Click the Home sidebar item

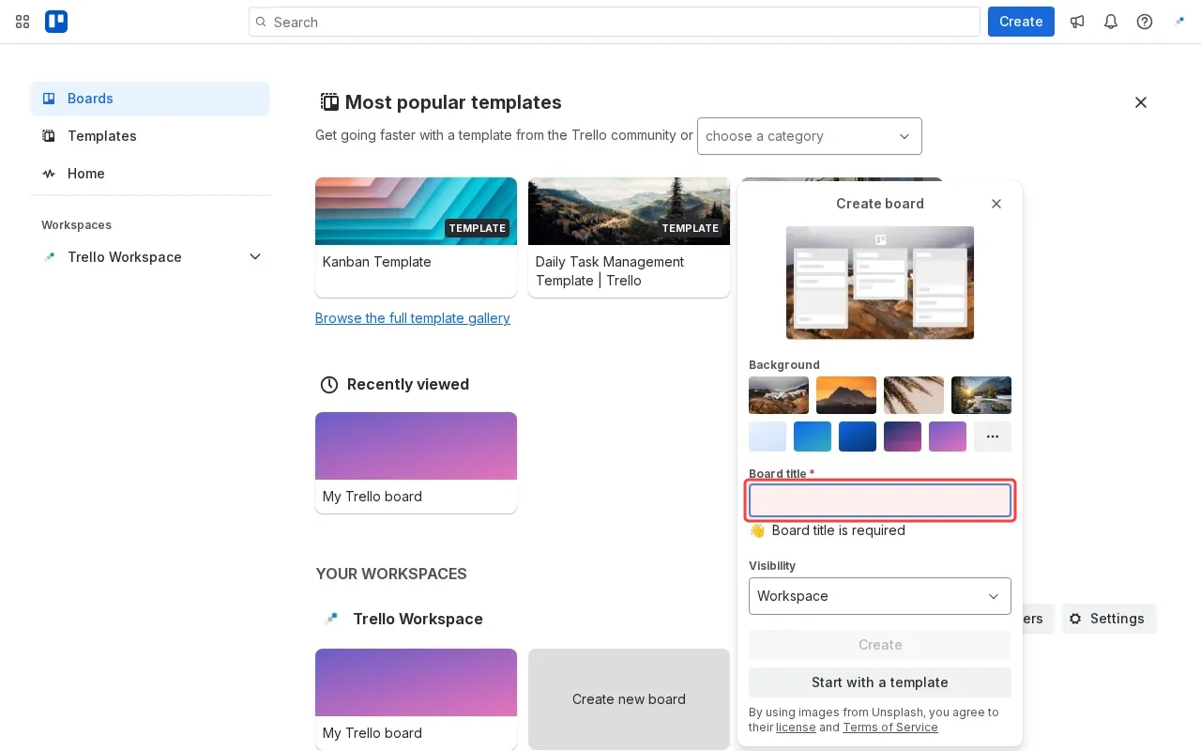(x=85, y=174)
